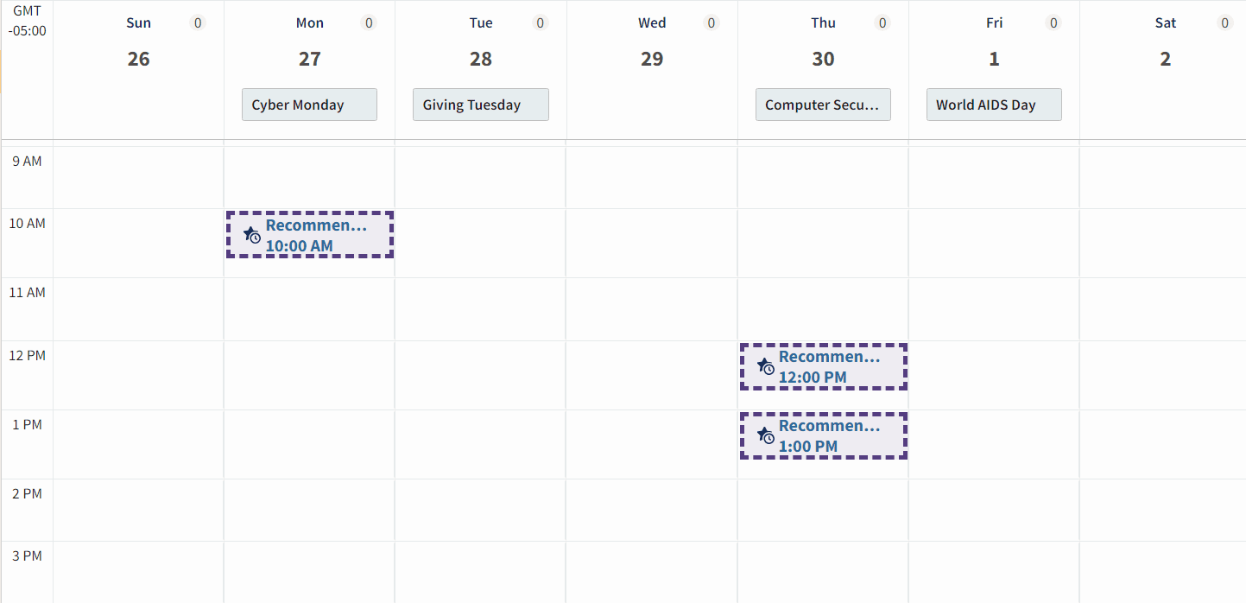
Task: Select the Wed 29 day header
Action: pos(652,59)
